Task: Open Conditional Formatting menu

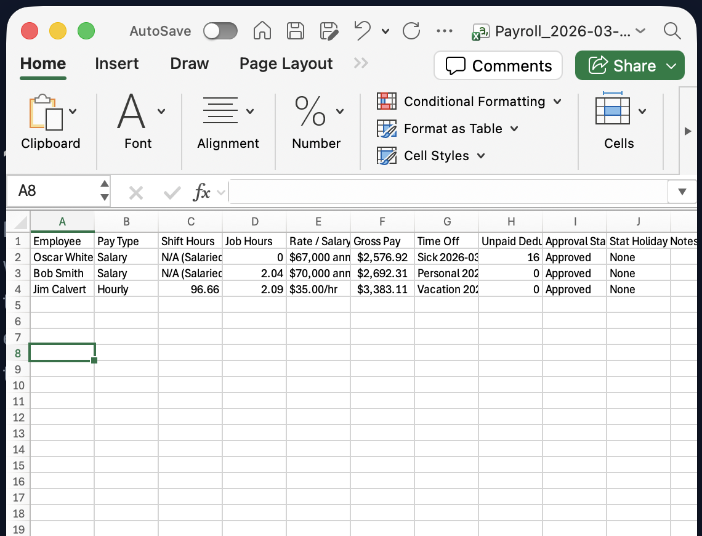Action: (x=469, y=102)
